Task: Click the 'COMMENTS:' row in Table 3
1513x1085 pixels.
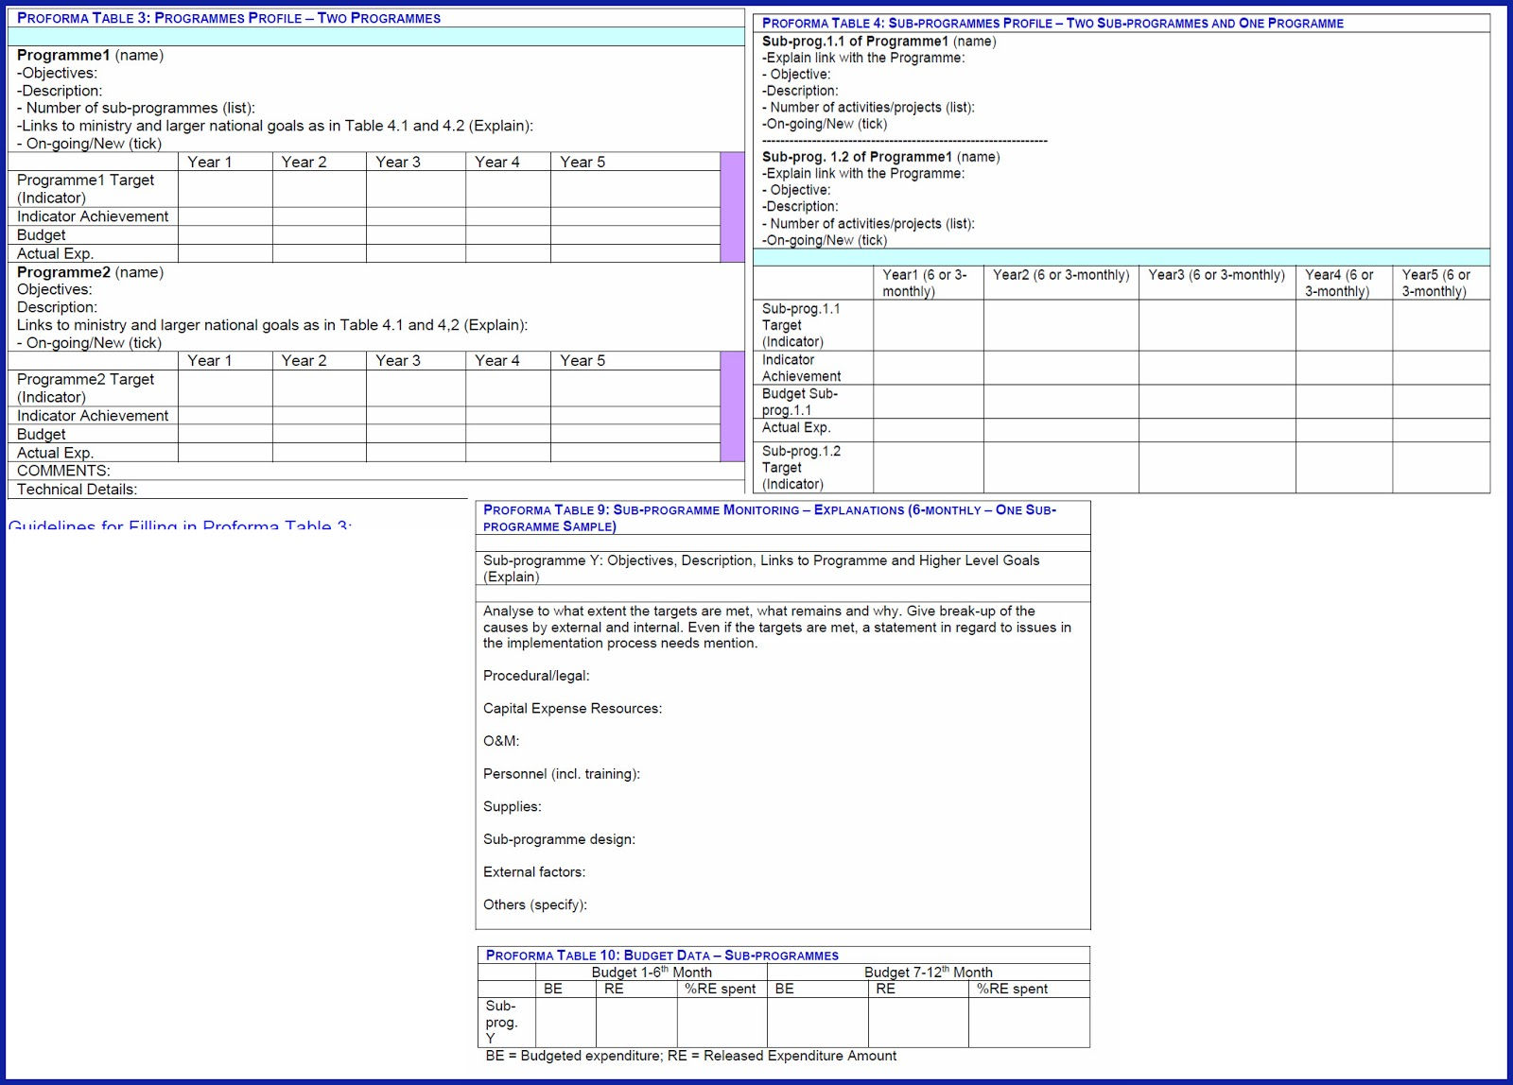Action: 376,471
